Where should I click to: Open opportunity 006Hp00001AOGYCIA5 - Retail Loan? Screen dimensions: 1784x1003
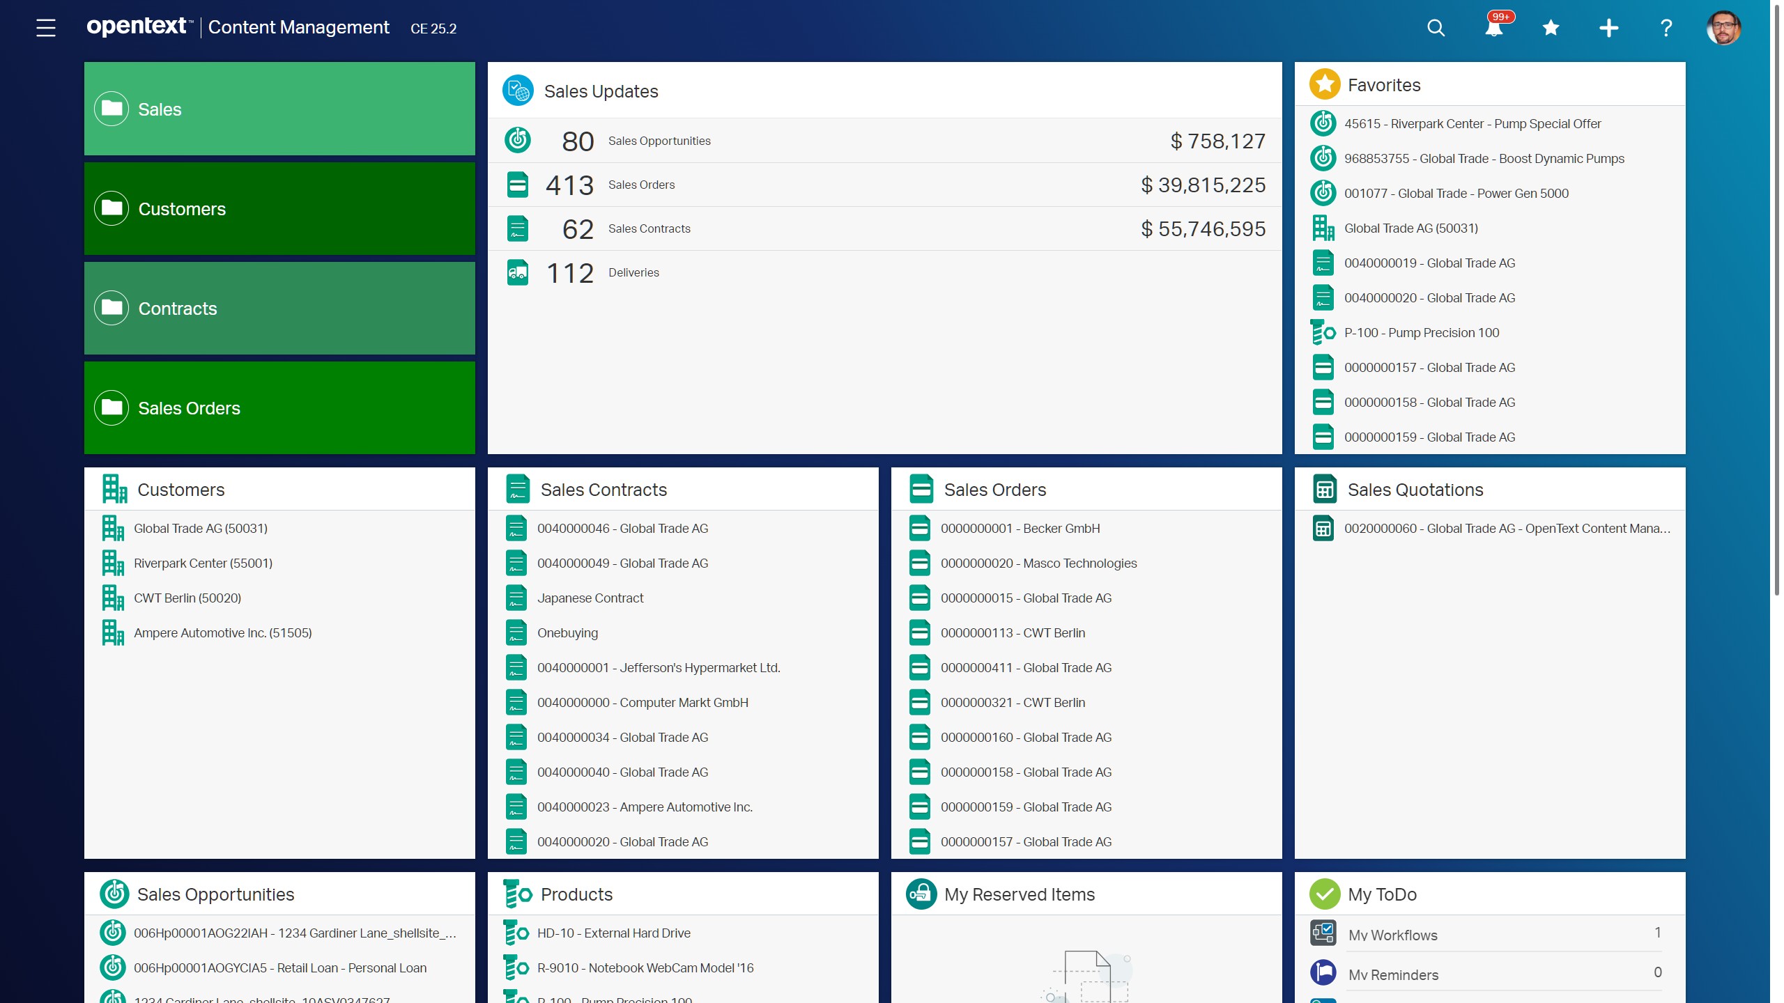point(279,967)
